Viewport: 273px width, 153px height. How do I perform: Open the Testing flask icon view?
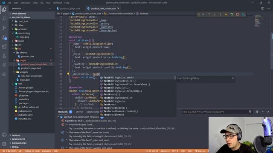(4, 56)
